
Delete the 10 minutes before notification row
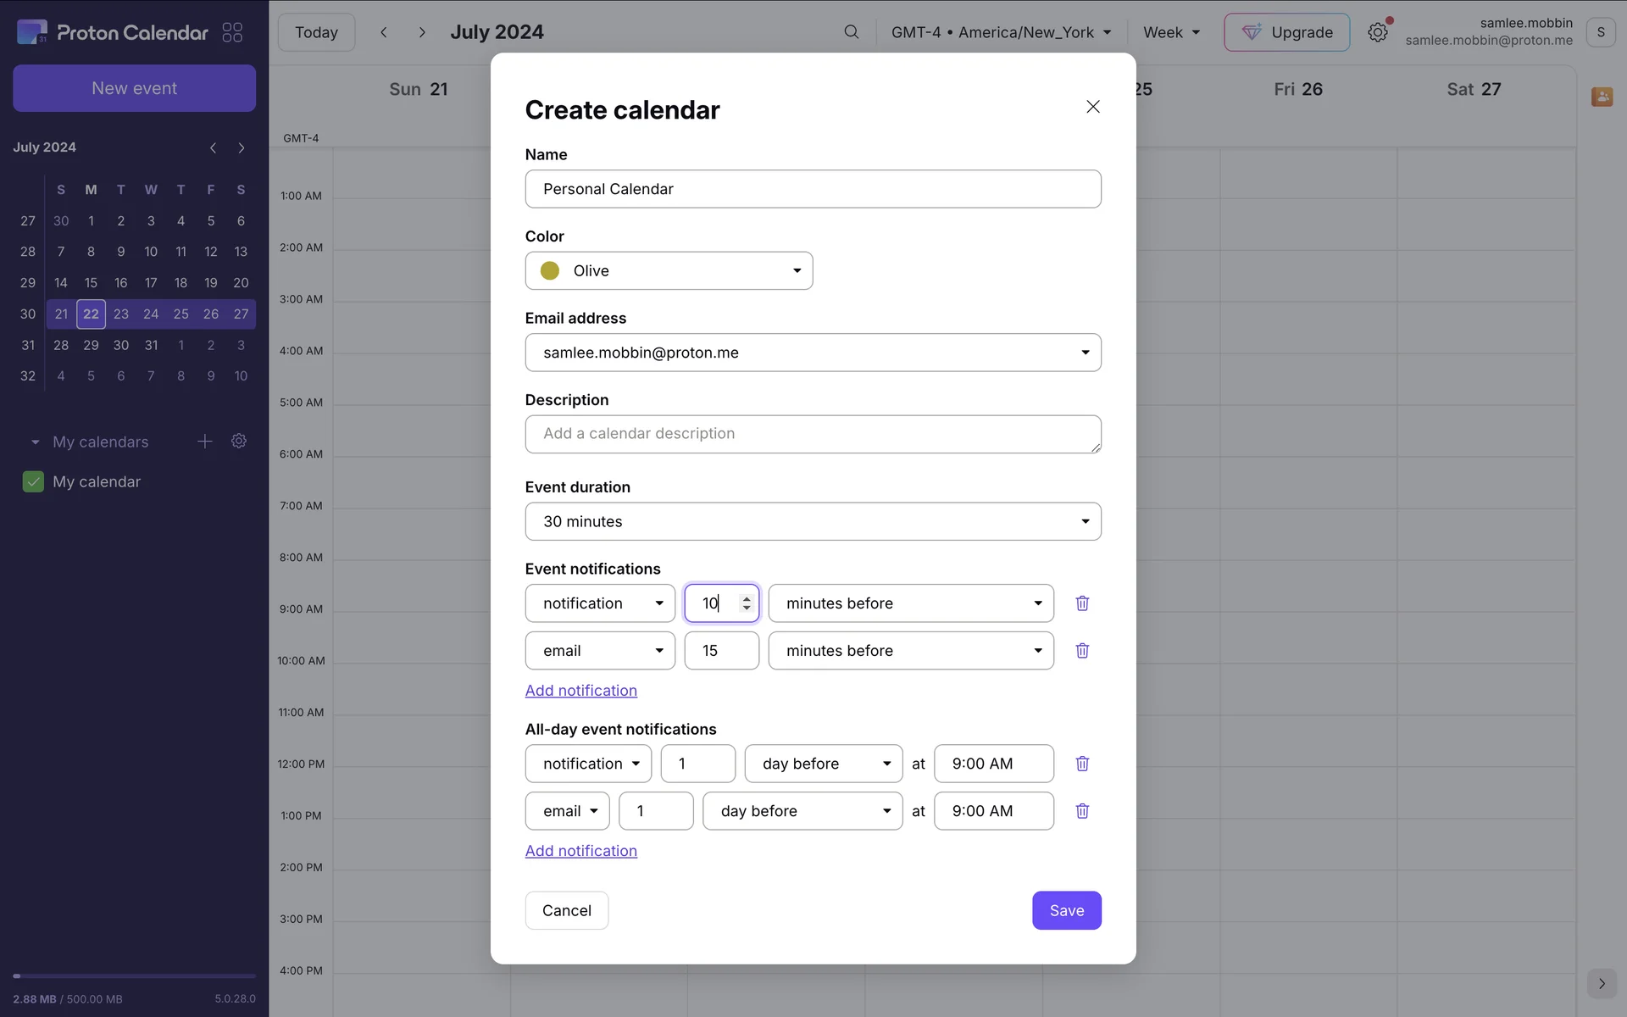[1082, 603]
